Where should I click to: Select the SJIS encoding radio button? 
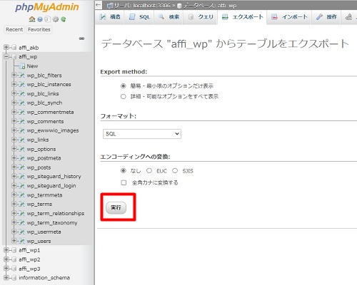click(175, 170)
